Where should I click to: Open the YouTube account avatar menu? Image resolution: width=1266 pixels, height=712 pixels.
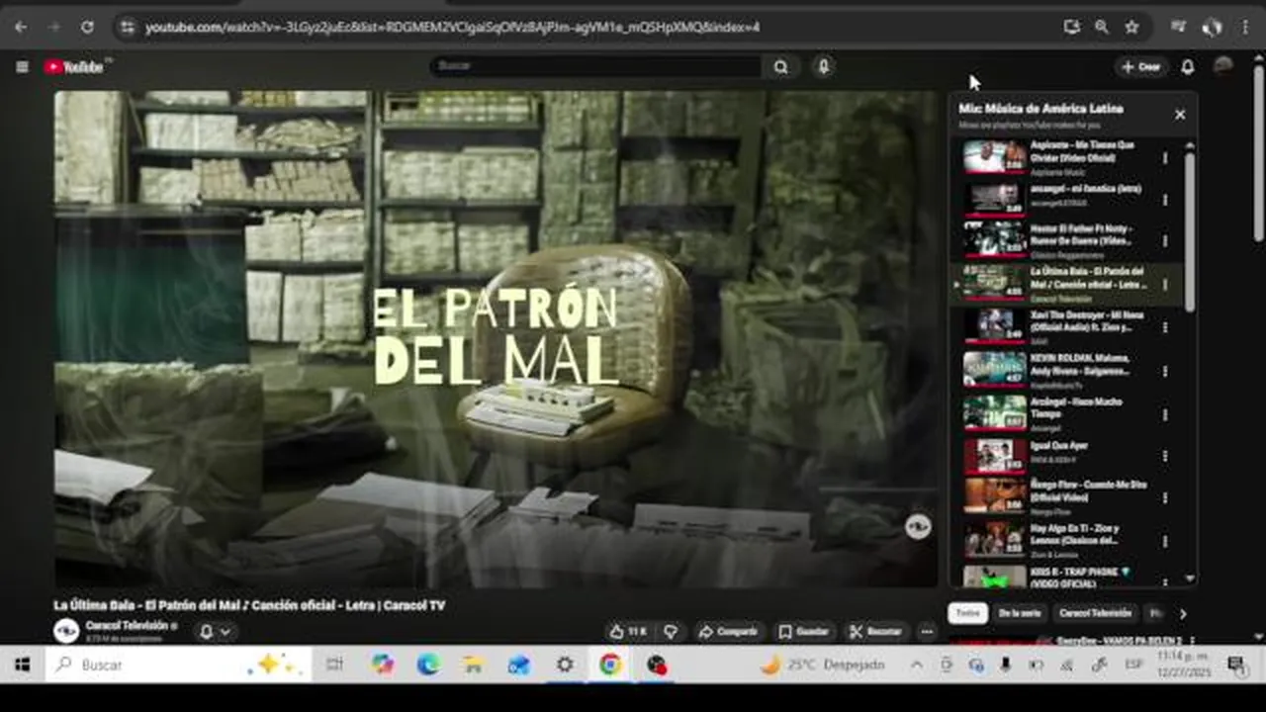(x=1223, y=65)
